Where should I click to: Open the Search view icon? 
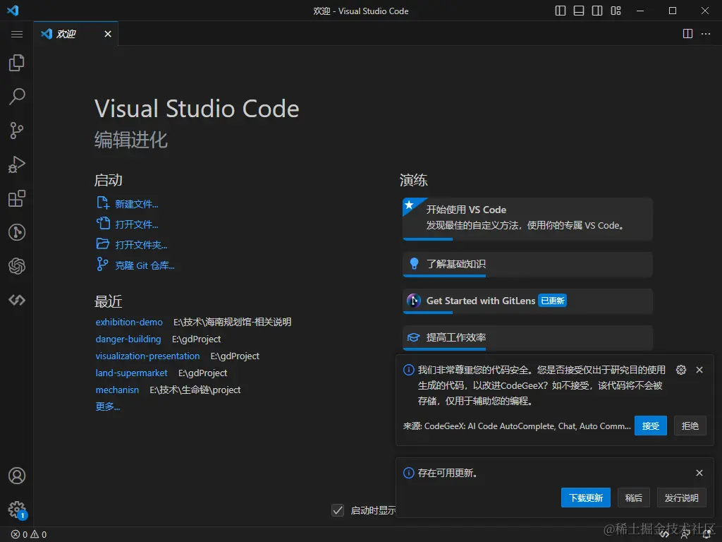click(x=17, y=96)
